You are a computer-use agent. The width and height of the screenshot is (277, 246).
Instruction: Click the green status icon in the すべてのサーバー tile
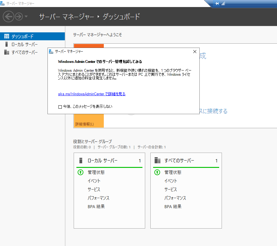tap(157, 172)
